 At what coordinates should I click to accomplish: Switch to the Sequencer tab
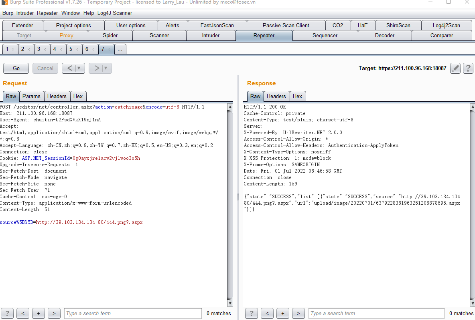pyautogui.click(x=325, y=35)
